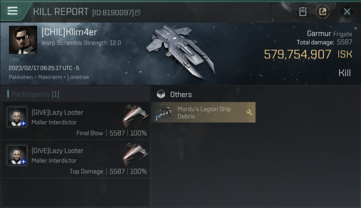Copy the kill report ID icon
Screen dimensions: 361x208
(138, 12)
